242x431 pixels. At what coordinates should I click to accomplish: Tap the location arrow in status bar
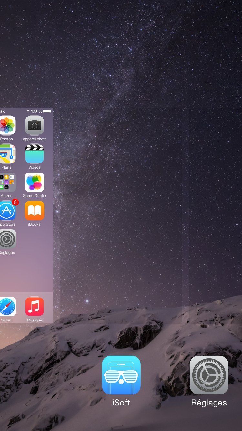pos(28,111)
